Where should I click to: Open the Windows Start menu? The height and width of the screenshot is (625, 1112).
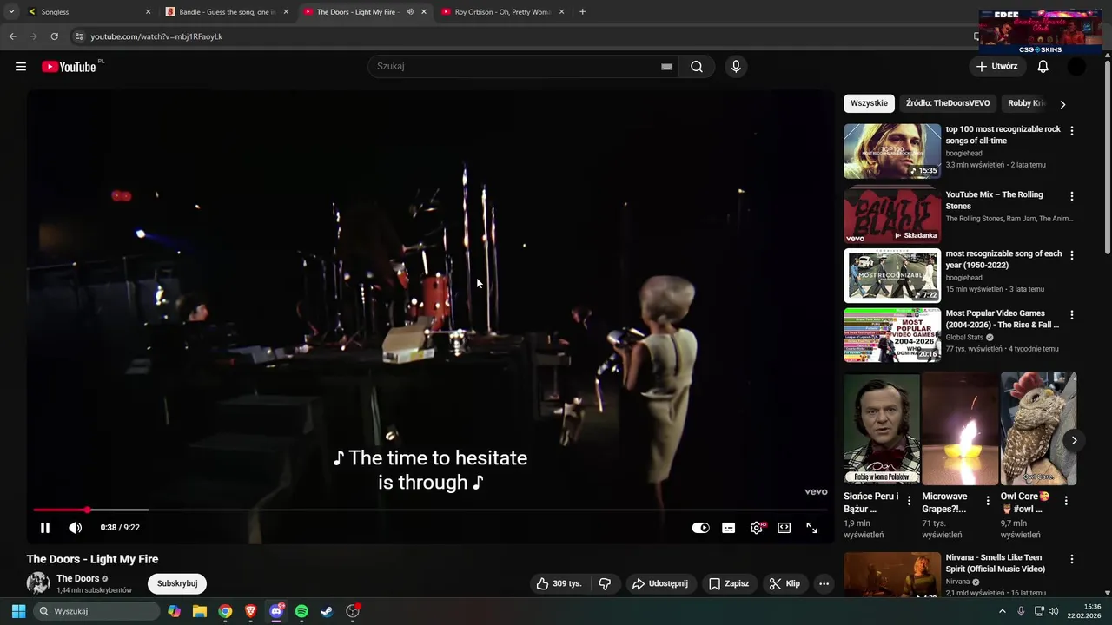click(x=18, y=611)
